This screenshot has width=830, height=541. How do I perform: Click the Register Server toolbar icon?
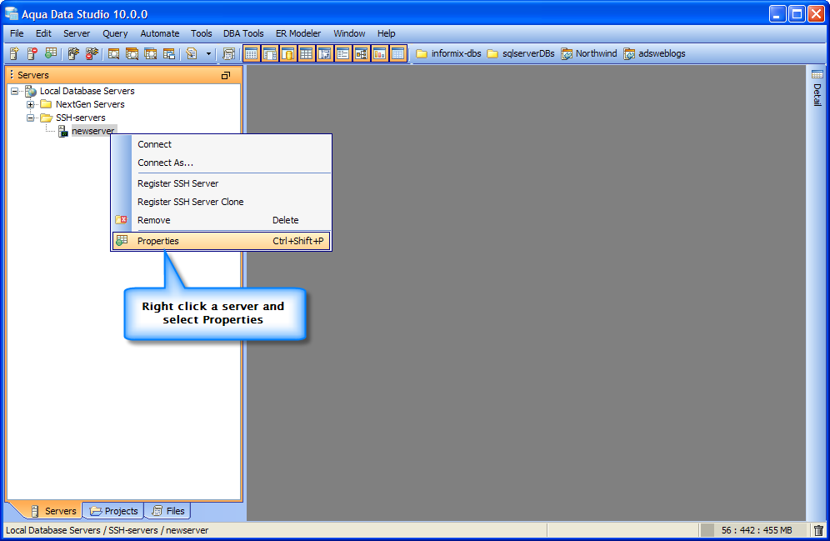15,53
